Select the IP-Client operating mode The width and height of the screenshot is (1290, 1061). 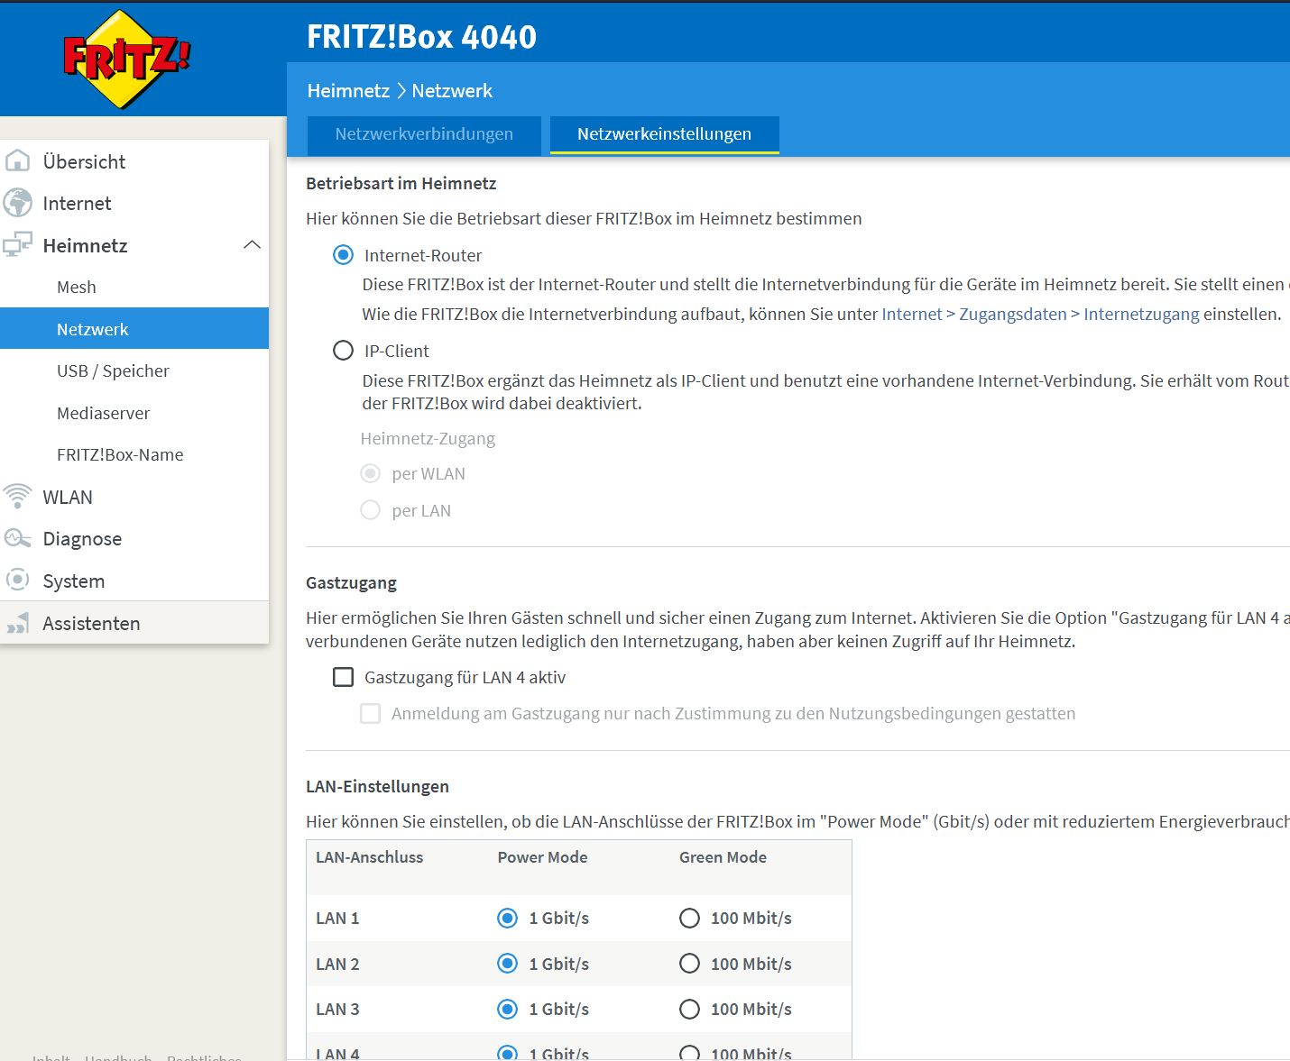point(343,351)
